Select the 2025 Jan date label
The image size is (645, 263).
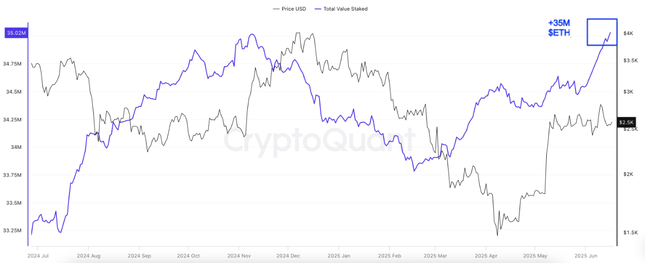[339, 256]
